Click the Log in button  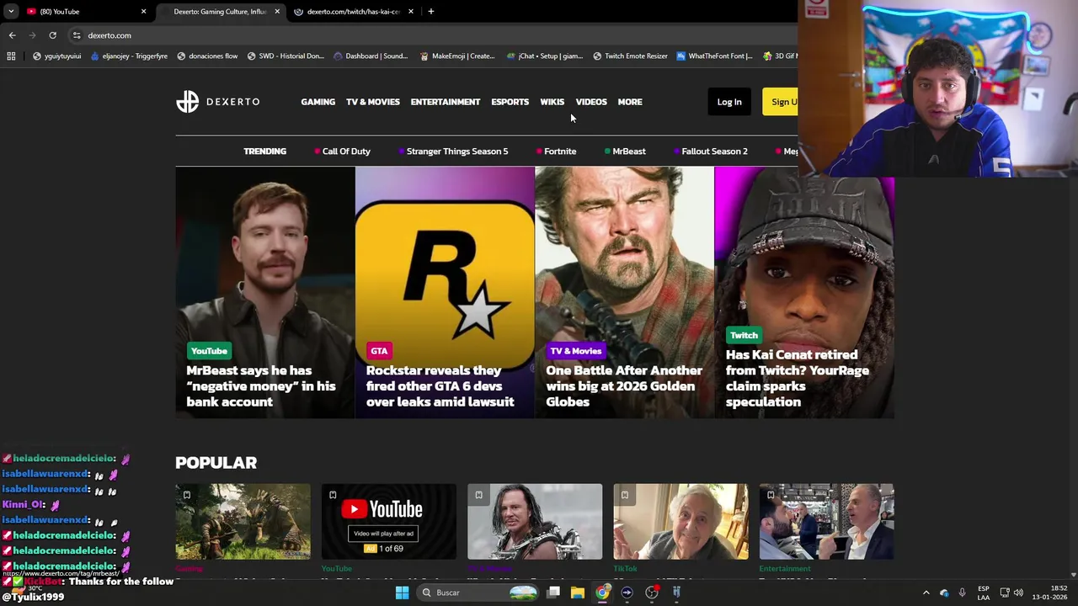(x=729, y=102)
